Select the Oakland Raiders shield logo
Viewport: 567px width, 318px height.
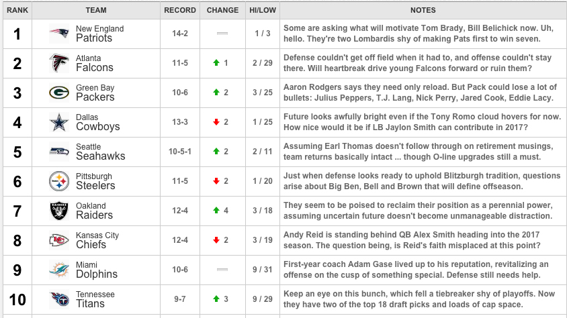(59, 211)
